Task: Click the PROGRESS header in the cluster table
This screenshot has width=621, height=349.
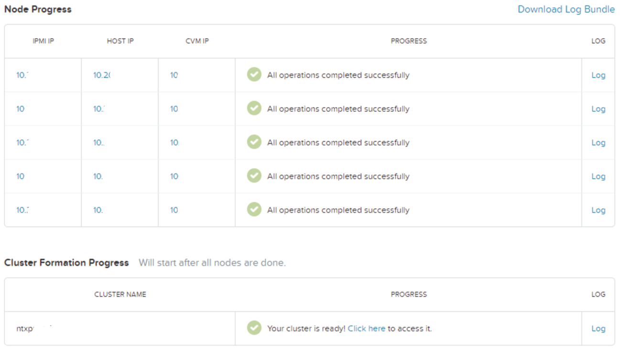Action: click(x=409, y=294)
